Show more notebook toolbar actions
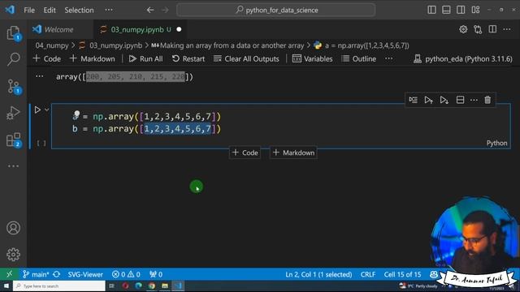Screen dimensions: 520x292 pos(389,58)
